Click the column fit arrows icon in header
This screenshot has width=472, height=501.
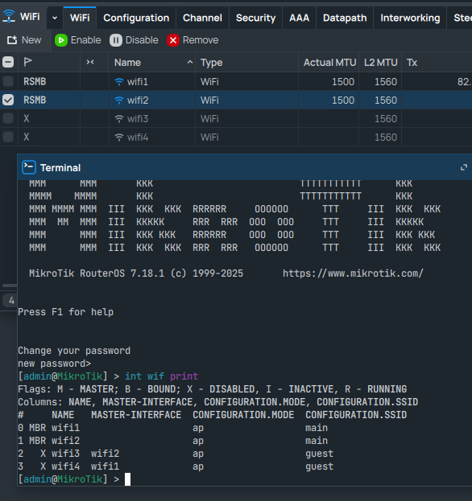click(90, 62)
